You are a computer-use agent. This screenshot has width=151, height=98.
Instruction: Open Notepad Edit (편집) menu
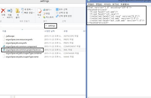coord(99,4)
